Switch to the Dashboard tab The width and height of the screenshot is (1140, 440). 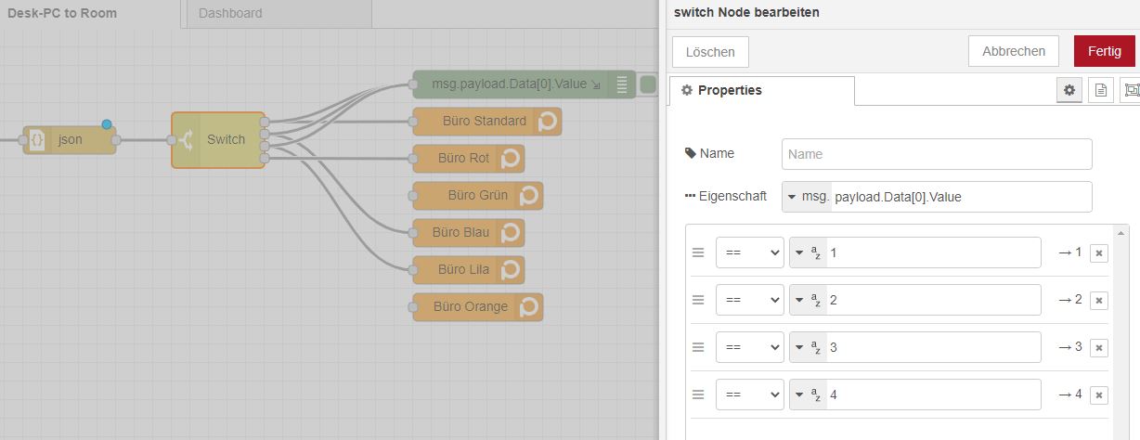click(x=230, y=14)
